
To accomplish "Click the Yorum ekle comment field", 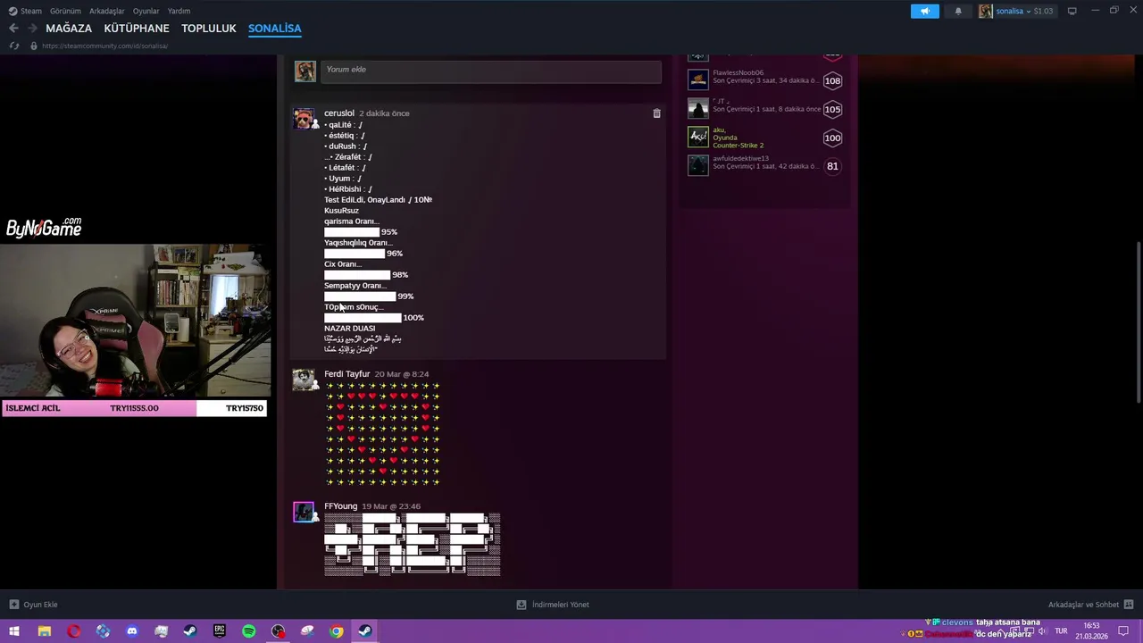I will [490, 71].
